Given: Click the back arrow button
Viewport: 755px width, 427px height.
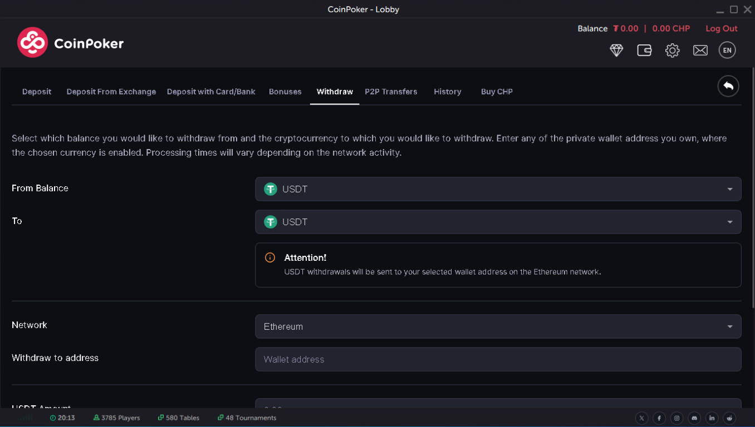Looking at the screenshot, I should coord(728,86).
